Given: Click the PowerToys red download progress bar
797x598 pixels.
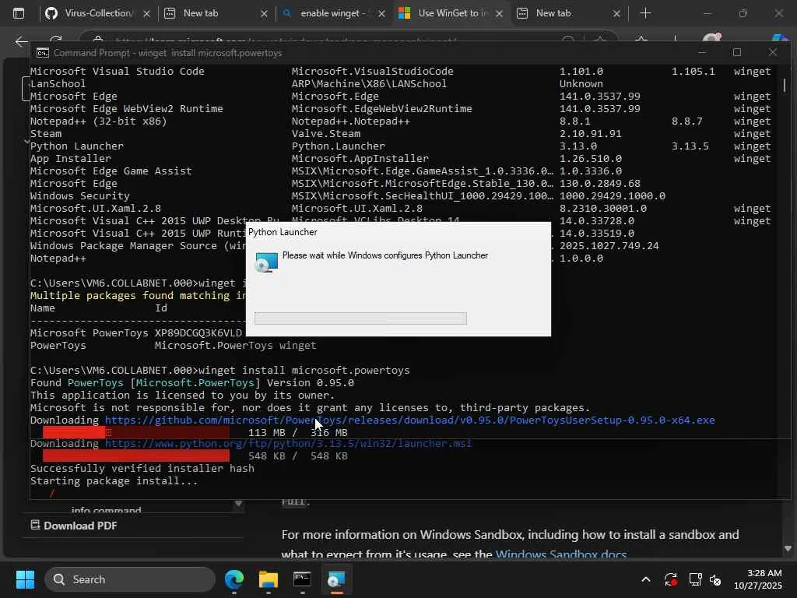Looking at the screenshot, I should 135,432.
